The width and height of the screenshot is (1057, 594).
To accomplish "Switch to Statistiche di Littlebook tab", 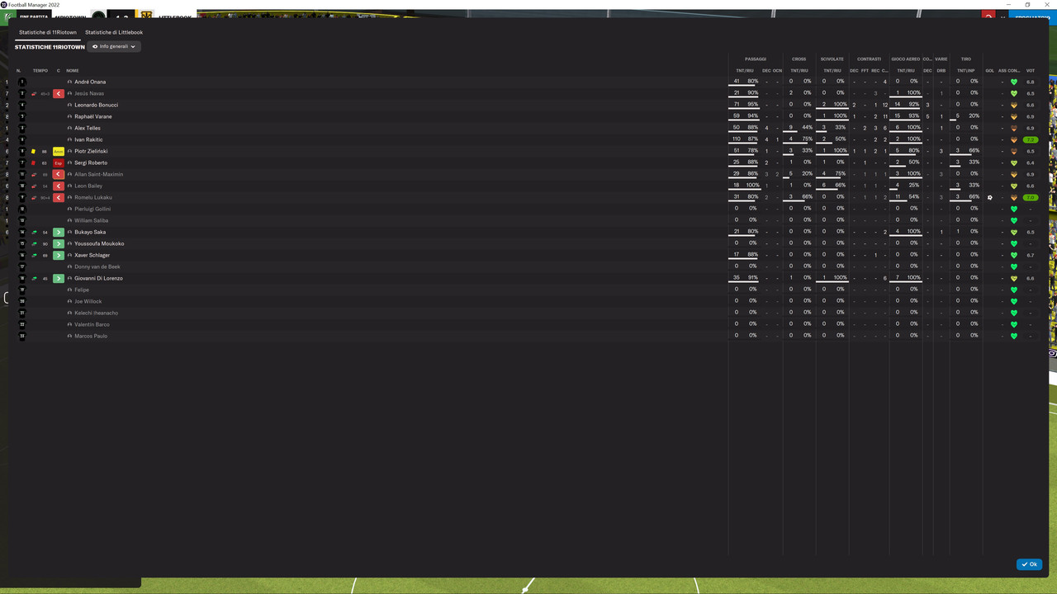I will [114, 32].
